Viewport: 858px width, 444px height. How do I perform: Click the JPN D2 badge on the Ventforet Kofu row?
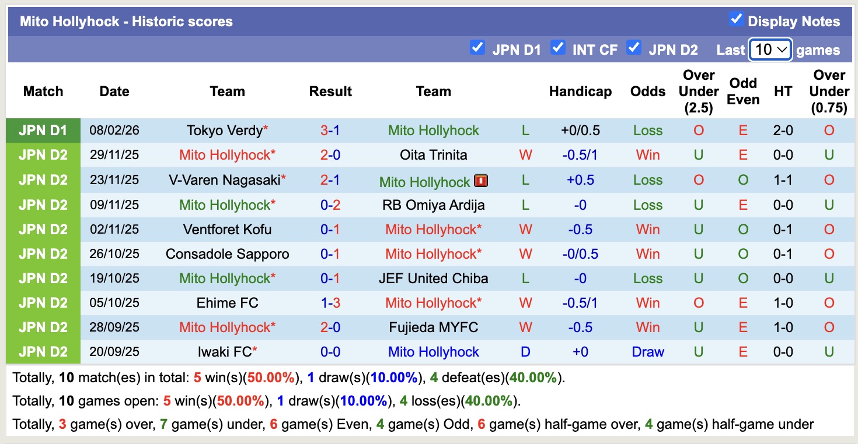tap(43, 229)
